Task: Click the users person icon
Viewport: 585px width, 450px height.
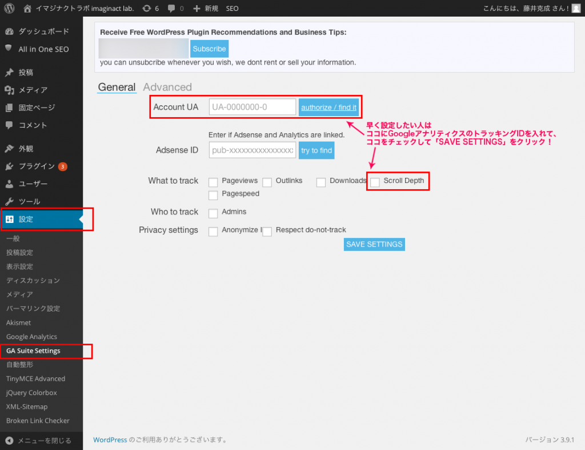Action: pos(9,184)
